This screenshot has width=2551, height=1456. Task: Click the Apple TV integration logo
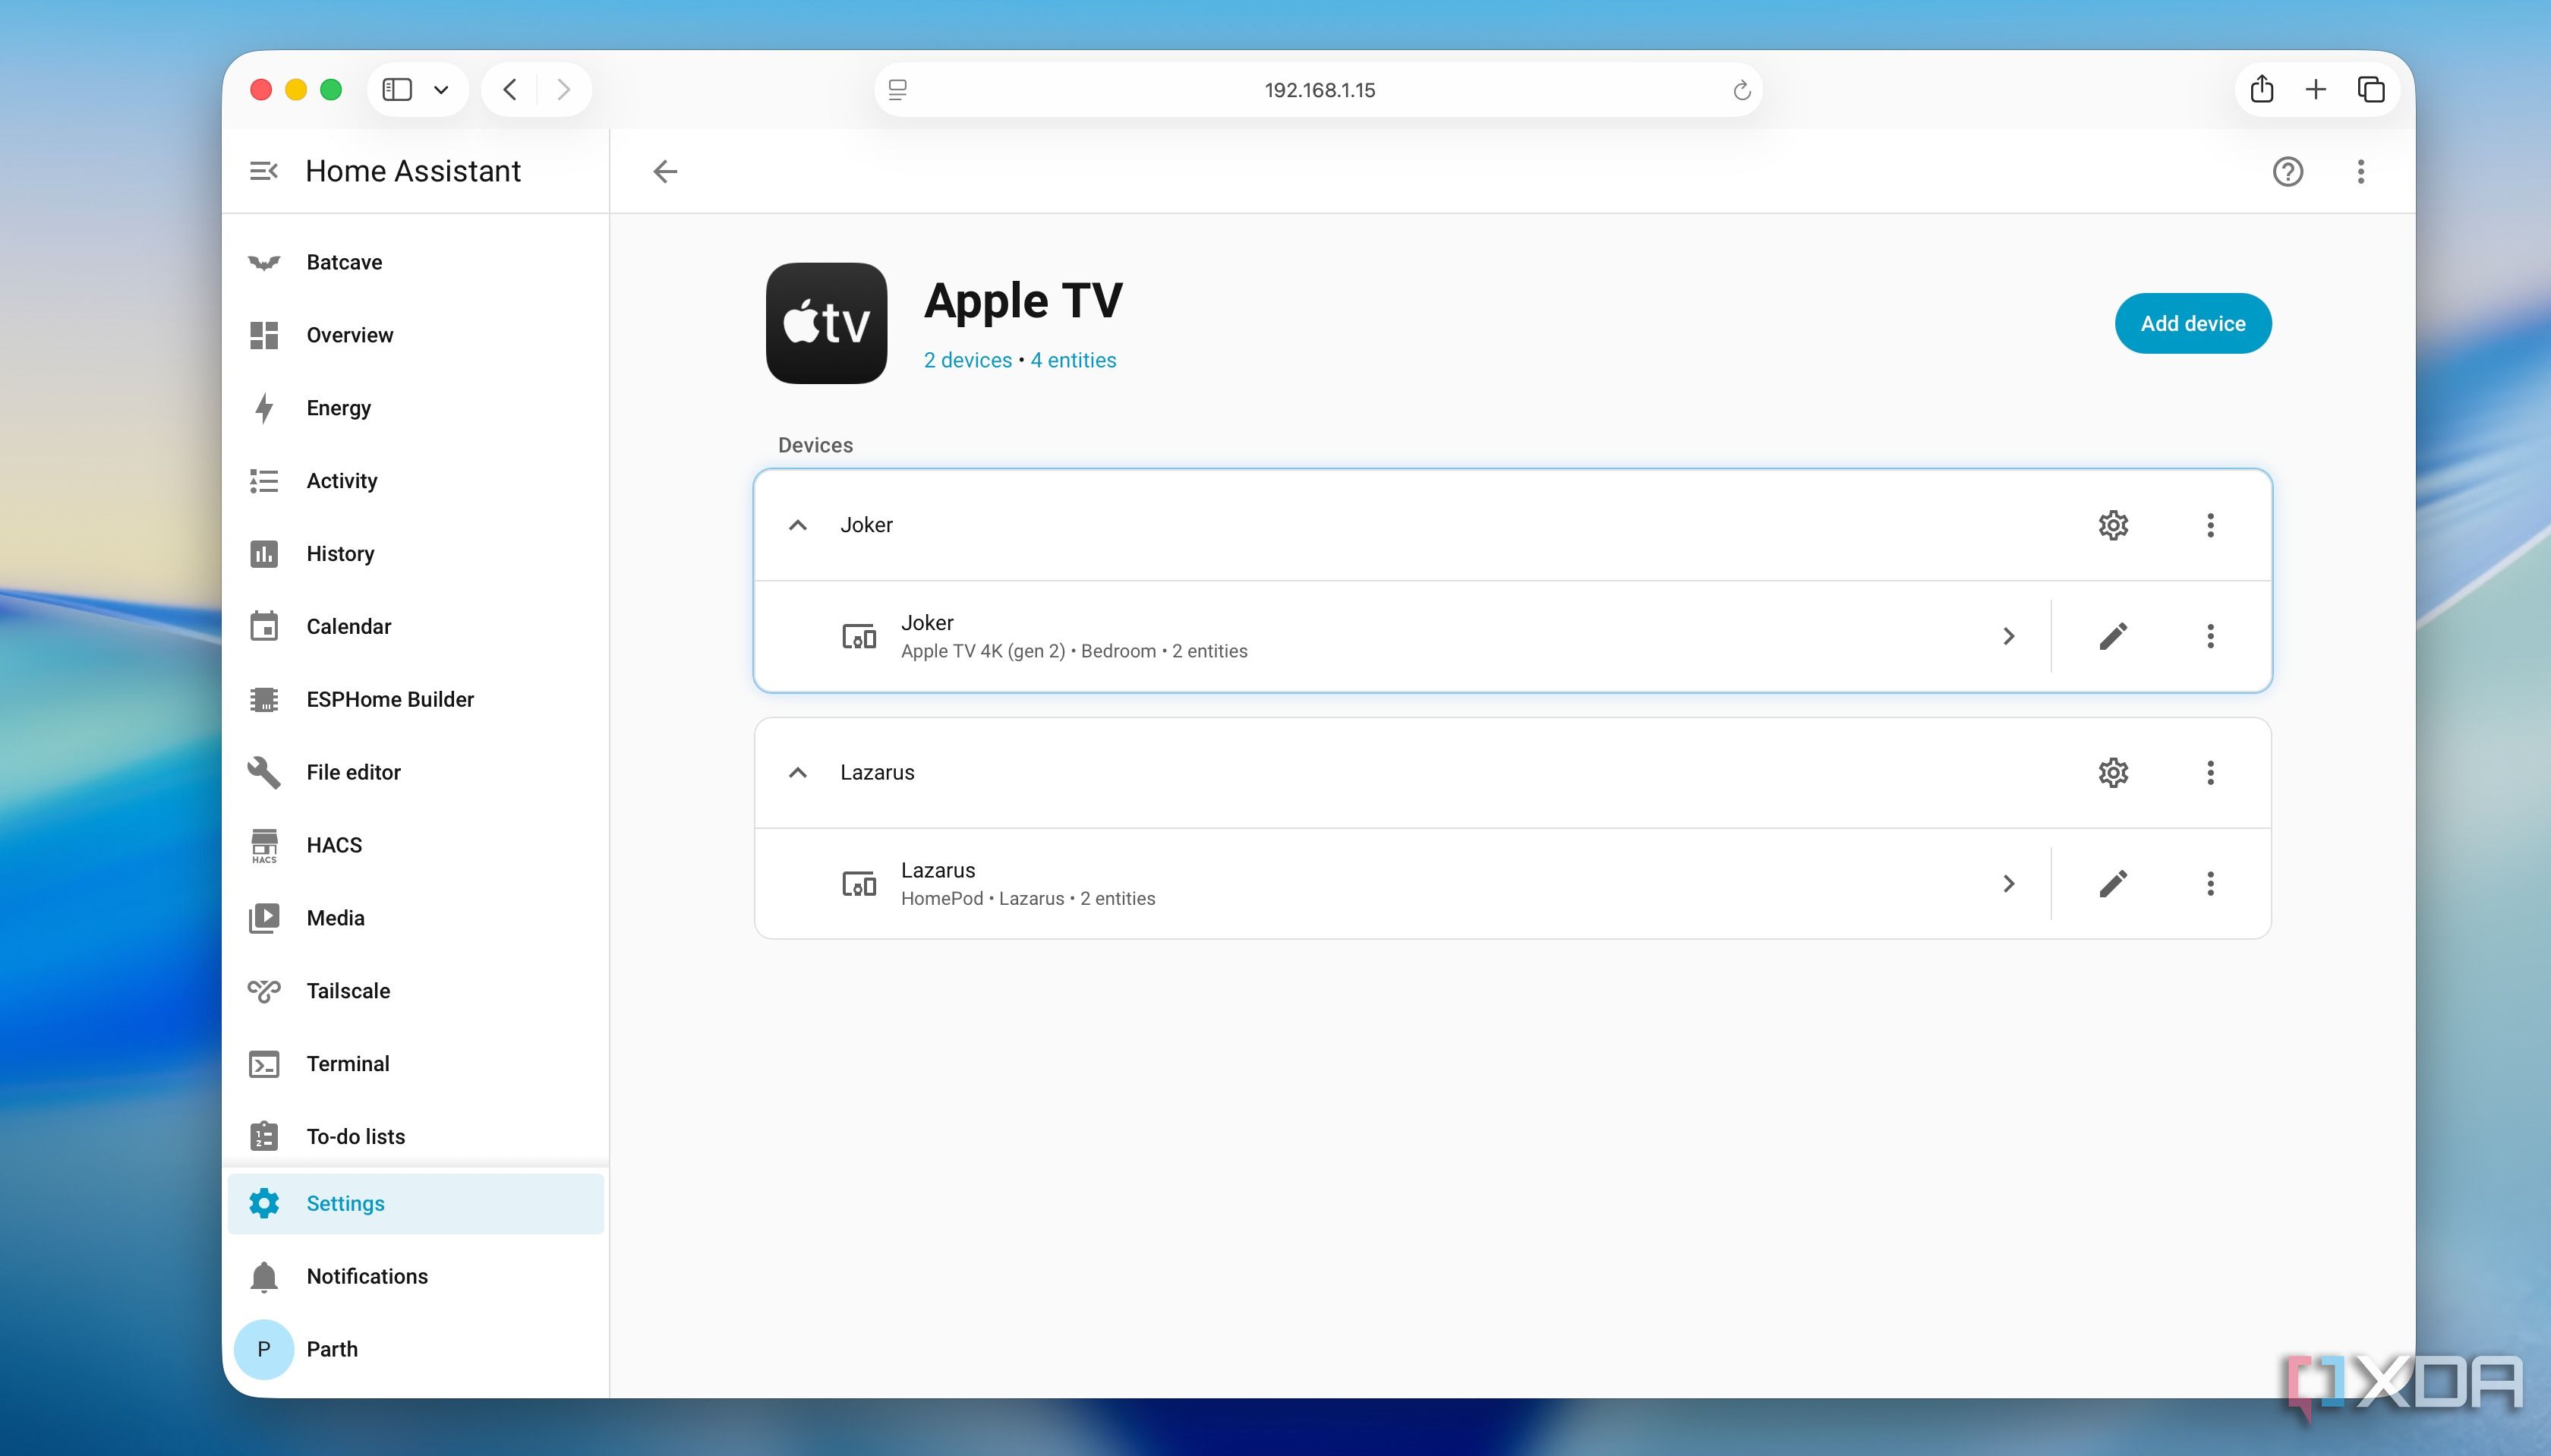[x=826, y=323]
